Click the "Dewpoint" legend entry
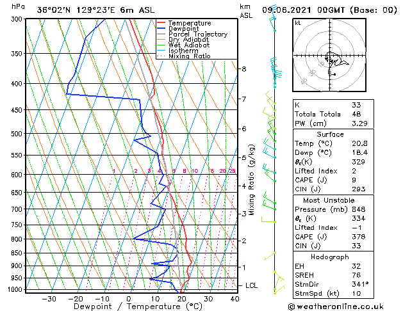 coord(183,29)
